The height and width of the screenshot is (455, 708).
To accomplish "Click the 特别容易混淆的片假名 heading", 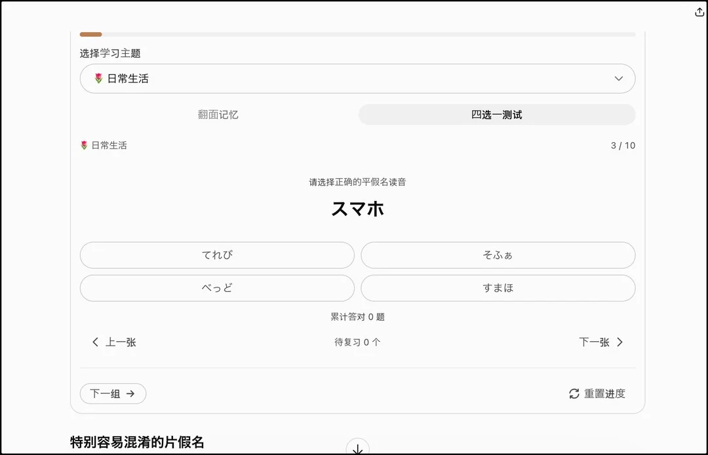I will point(137,442).
